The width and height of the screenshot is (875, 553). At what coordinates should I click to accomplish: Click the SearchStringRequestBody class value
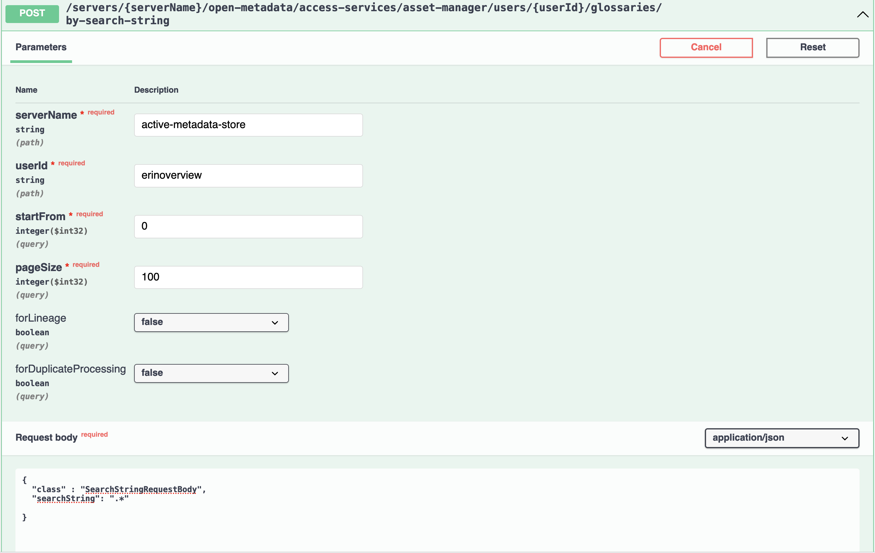pos(140,489)
